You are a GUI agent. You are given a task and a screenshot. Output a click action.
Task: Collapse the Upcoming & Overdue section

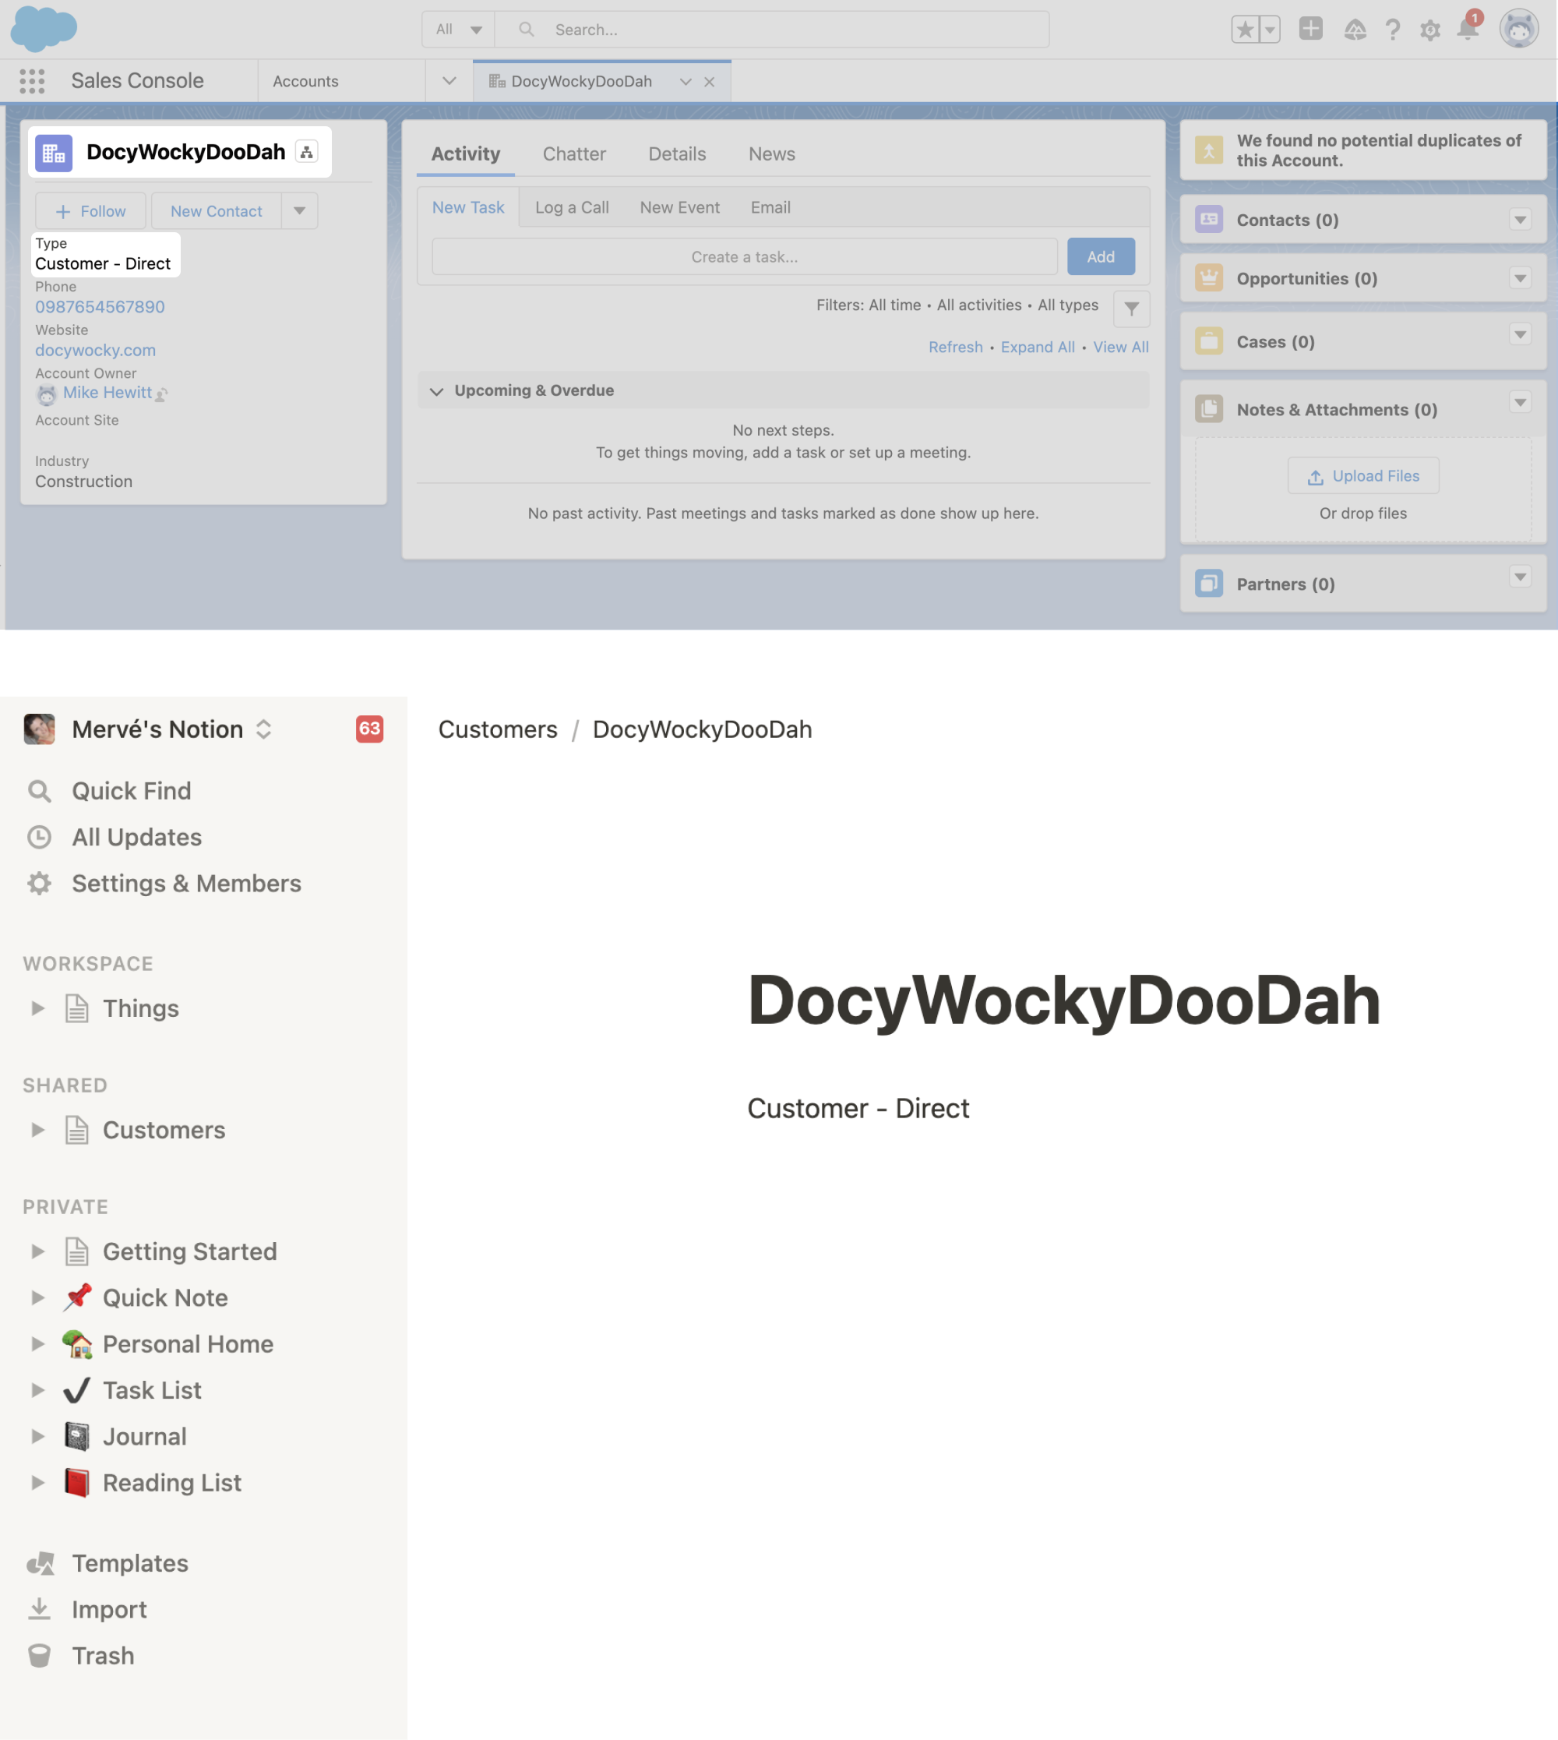point(436,391)
